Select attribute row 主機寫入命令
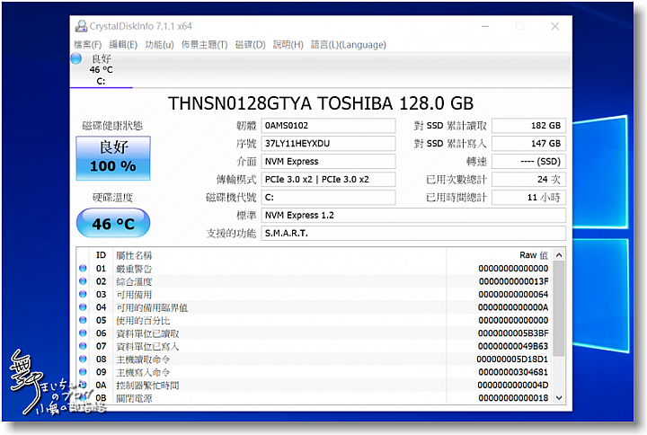Screen dimensions: 647x435 (314, 372)
